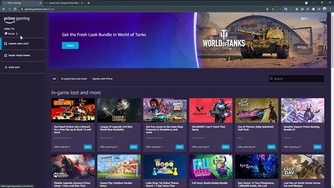Click the Sign Out arrow icon
The image size is (334, 188).
[x=6, y=67]
